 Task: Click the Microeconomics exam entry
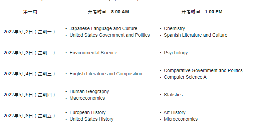pyautogui.click(x=181, y=119)
